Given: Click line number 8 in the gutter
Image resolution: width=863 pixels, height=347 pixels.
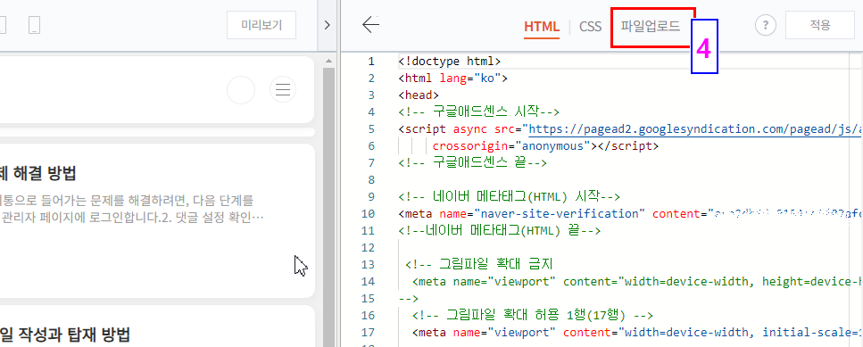Looking at the screenshot, I should [x=371, y=180].
